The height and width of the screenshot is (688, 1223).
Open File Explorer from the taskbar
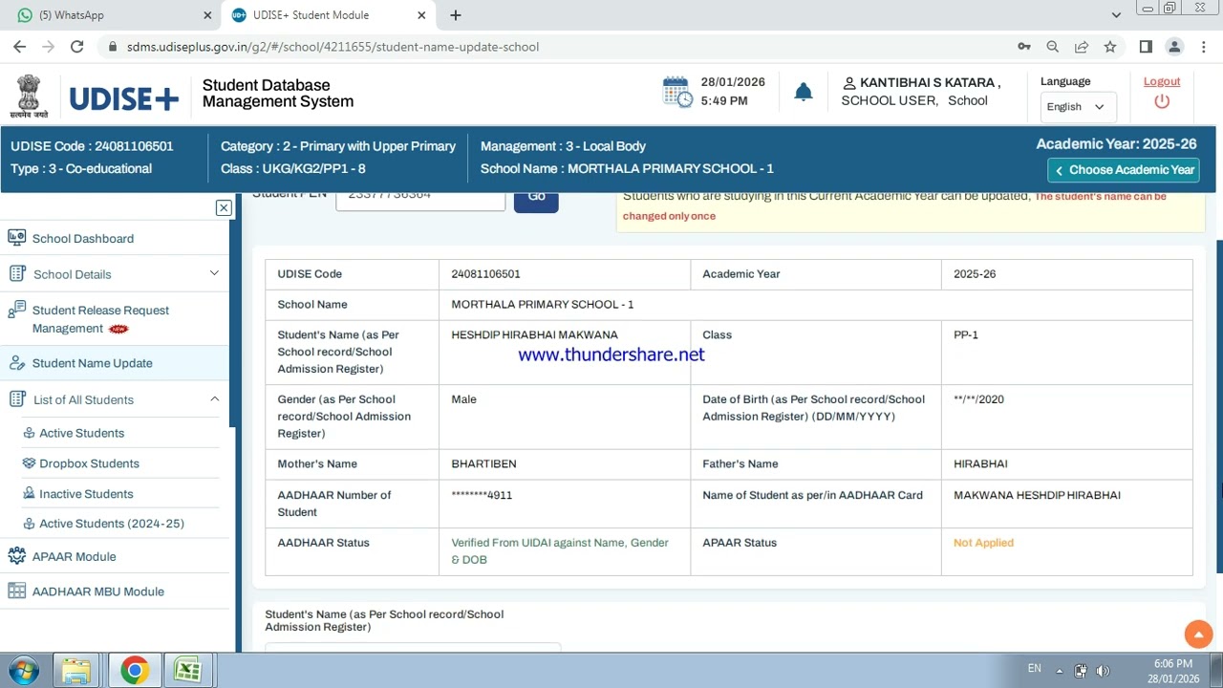(76, 671)
